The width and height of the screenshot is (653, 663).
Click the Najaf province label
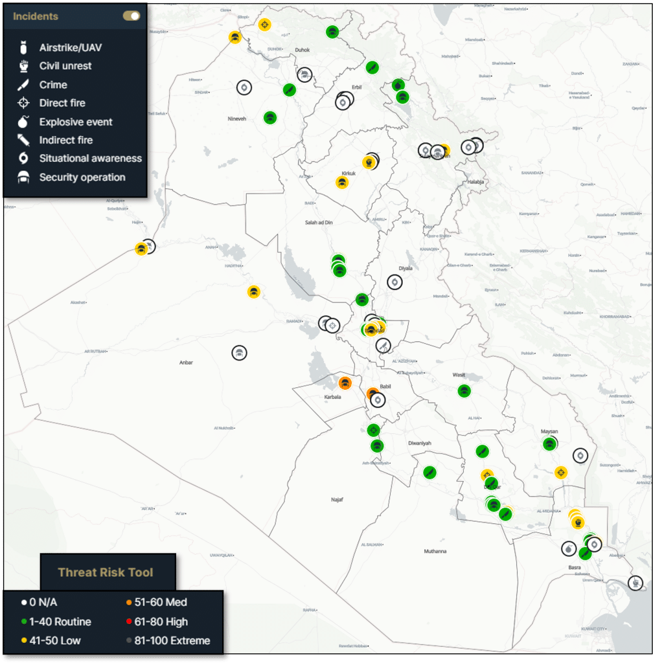pyautogui.click(x=337, y=500)
